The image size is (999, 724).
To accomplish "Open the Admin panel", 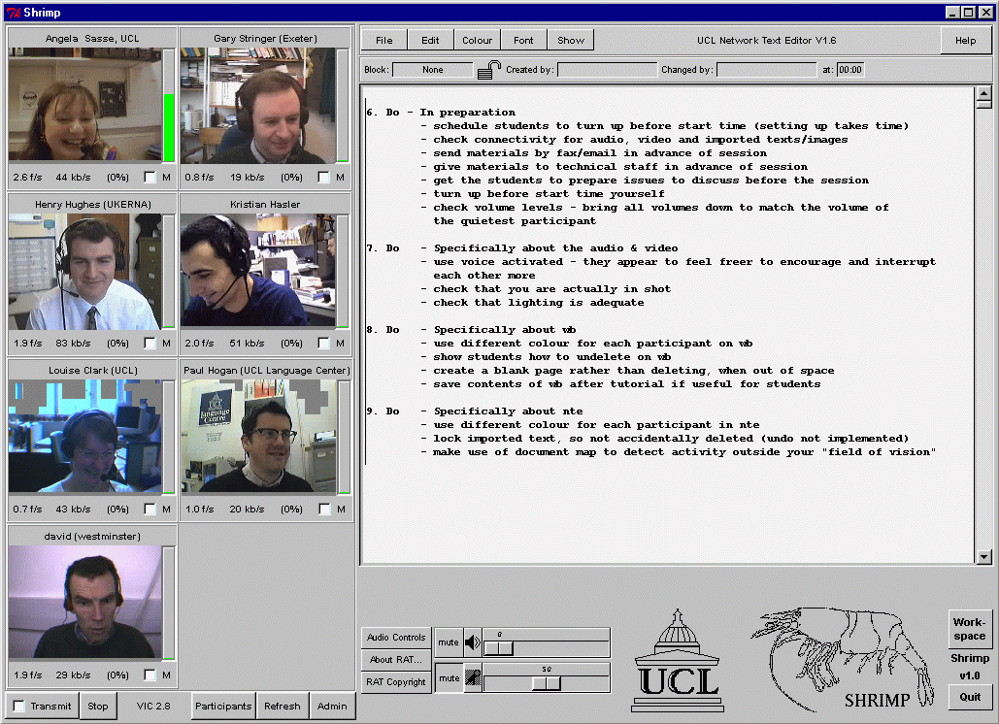I will click(x=332, y=706).
